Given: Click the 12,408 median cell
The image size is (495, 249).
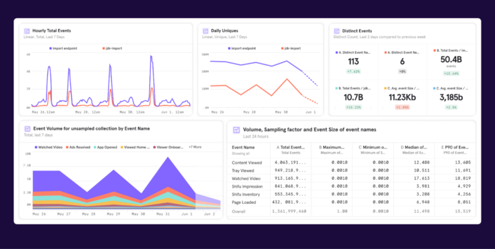Looking at the screenshot, I should click(422, 163).
